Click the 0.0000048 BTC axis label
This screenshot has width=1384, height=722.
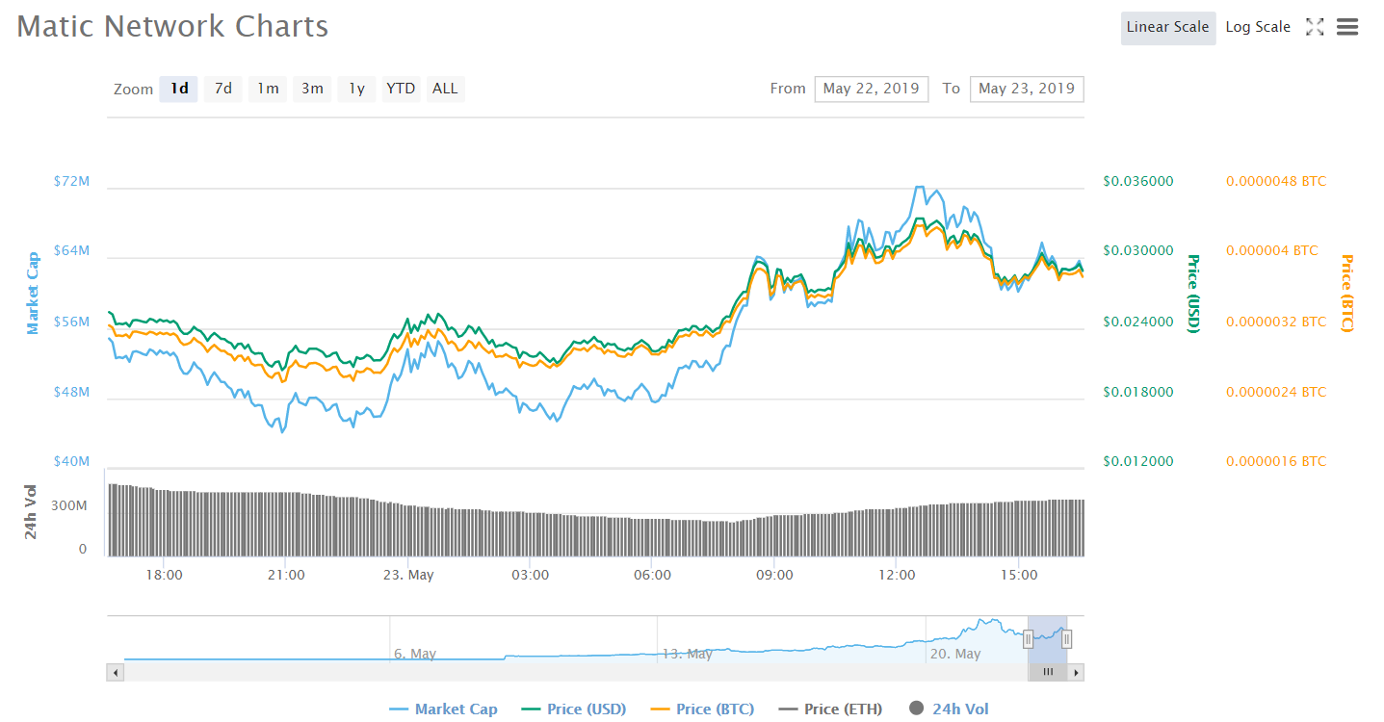(x=1276, y=181)
